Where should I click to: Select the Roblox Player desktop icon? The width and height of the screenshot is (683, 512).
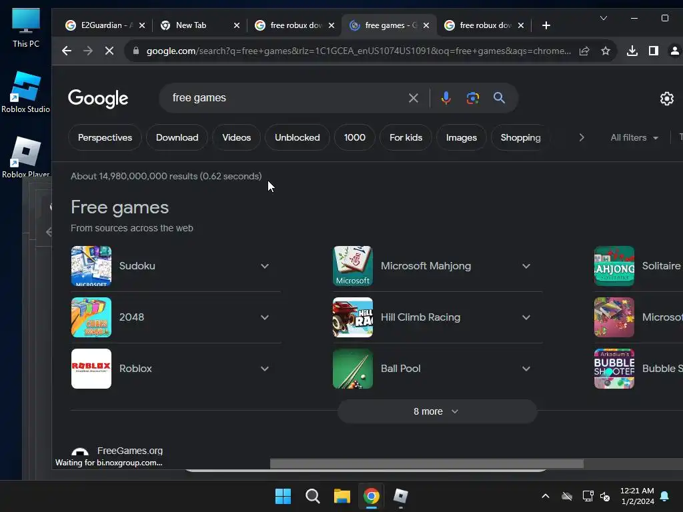click(26, 157)
